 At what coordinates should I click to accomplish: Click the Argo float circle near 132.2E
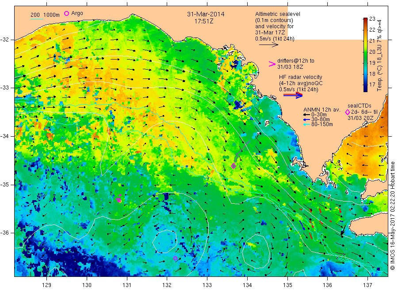(175, 258)
